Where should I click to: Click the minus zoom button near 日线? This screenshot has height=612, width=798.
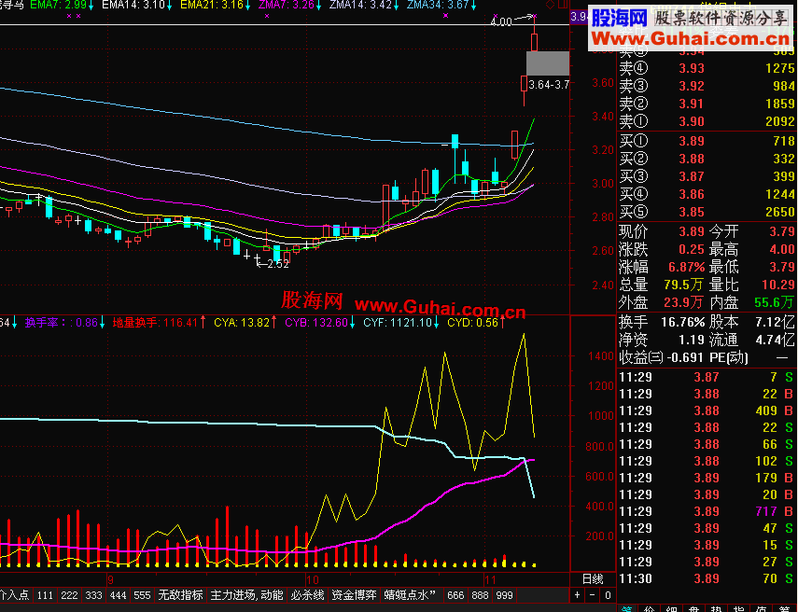[x=592, y=594]
